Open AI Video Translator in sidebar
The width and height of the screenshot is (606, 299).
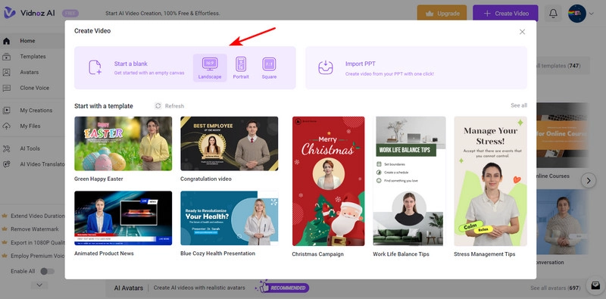click(42, 164)
